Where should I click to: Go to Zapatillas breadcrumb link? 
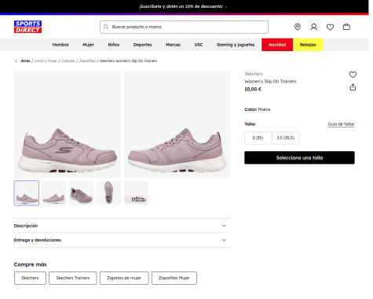click(87, 61)
